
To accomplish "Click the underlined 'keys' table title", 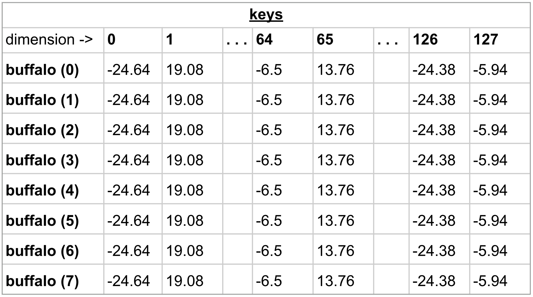I will [x=266, y=15].
